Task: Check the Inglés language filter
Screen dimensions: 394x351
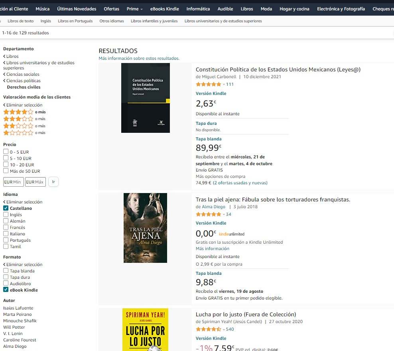Action: [x=6, y=214]
